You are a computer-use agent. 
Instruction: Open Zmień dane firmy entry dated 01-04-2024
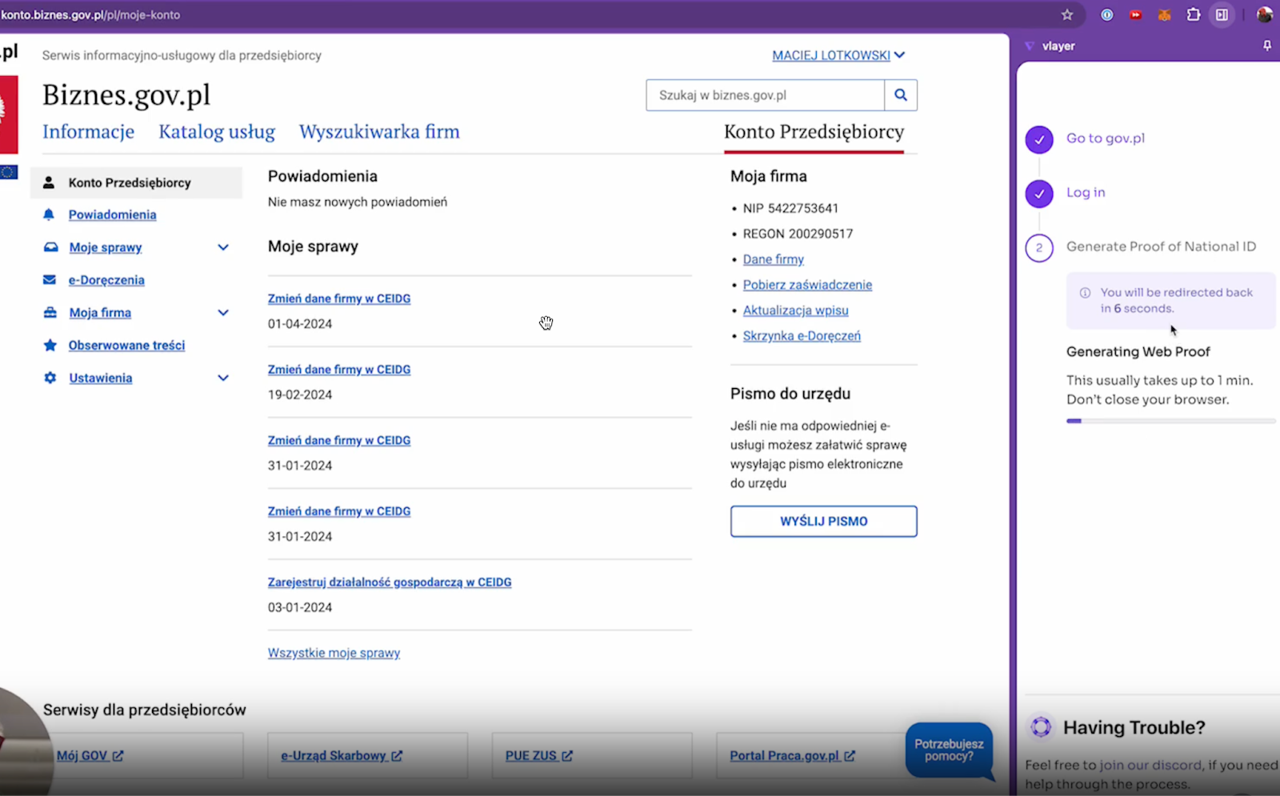(x=339, y=298)
